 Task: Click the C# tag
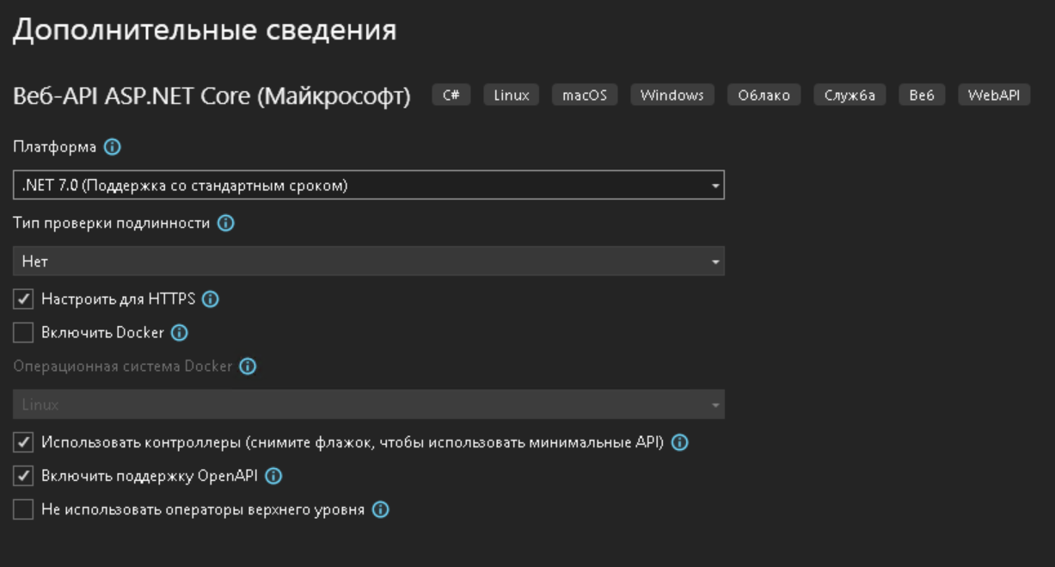click(x=451, y=96)
